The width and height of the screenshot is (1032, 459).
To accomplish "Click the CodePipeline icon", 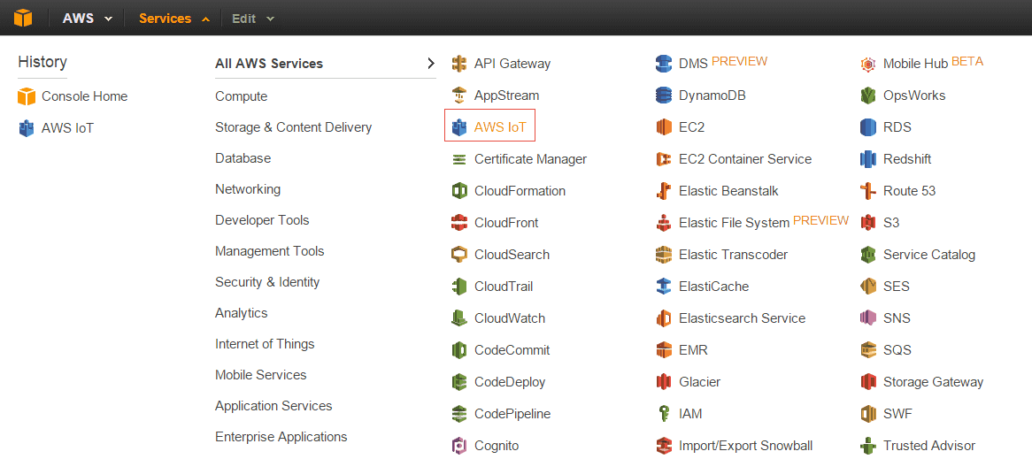I will tap(459, 414).
